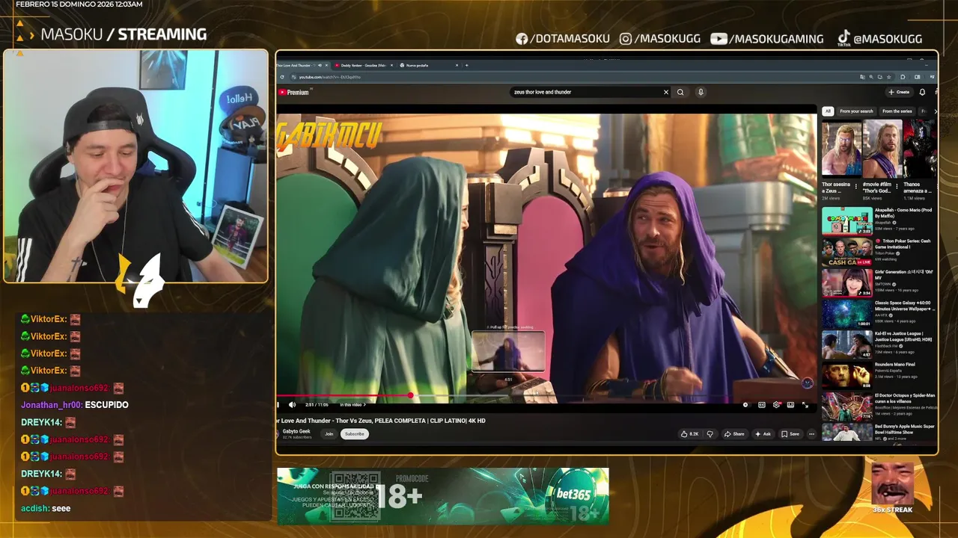
Task: Open the Create menu on YouTube
Action: tap(899, 92)
